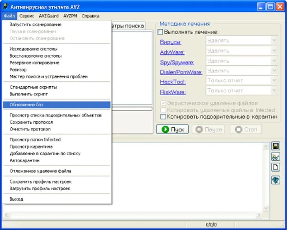The height and width of the screenshot is (230, 287).
Task: Choose Запустить сканирование from the menu
Action: coord(57,24)
